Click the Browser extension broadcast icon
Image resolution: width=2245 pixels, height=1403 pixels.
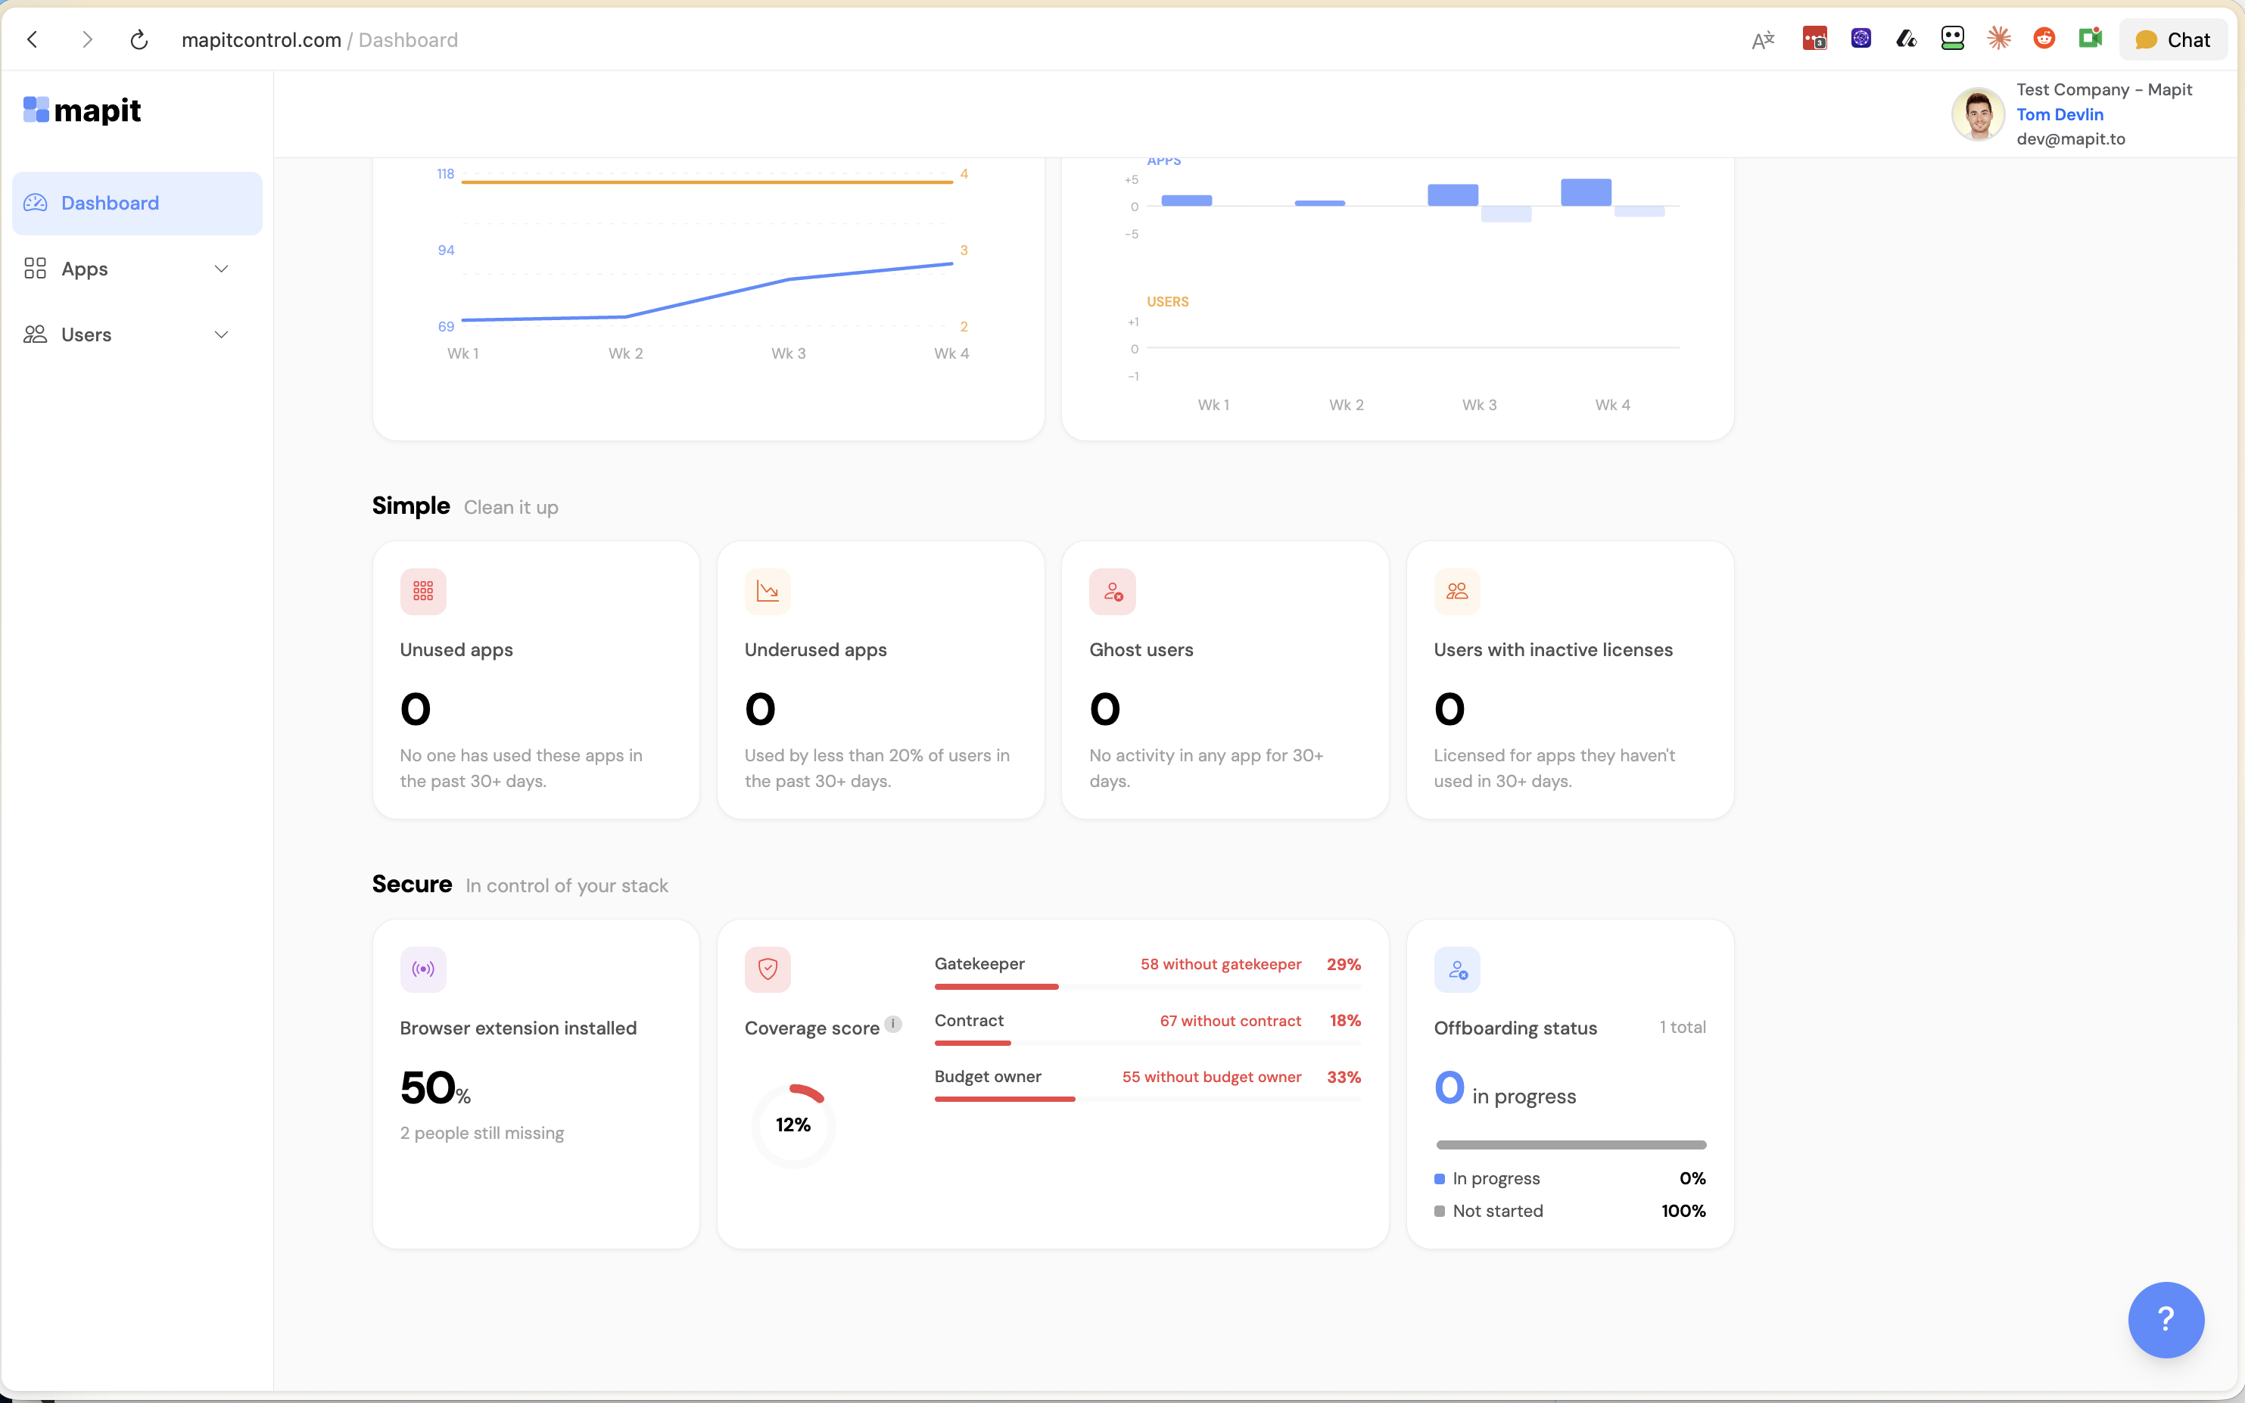tap(423, 969)
